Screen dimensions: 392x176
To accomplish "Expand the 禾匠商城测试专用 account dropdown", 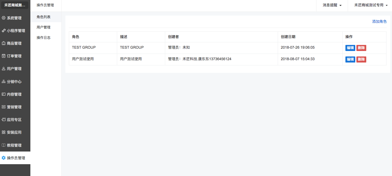I will (371, 5).
